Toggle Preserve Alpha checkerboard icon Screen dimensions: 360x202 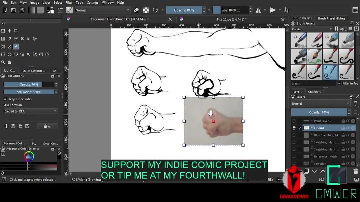[x=146, y=10]
